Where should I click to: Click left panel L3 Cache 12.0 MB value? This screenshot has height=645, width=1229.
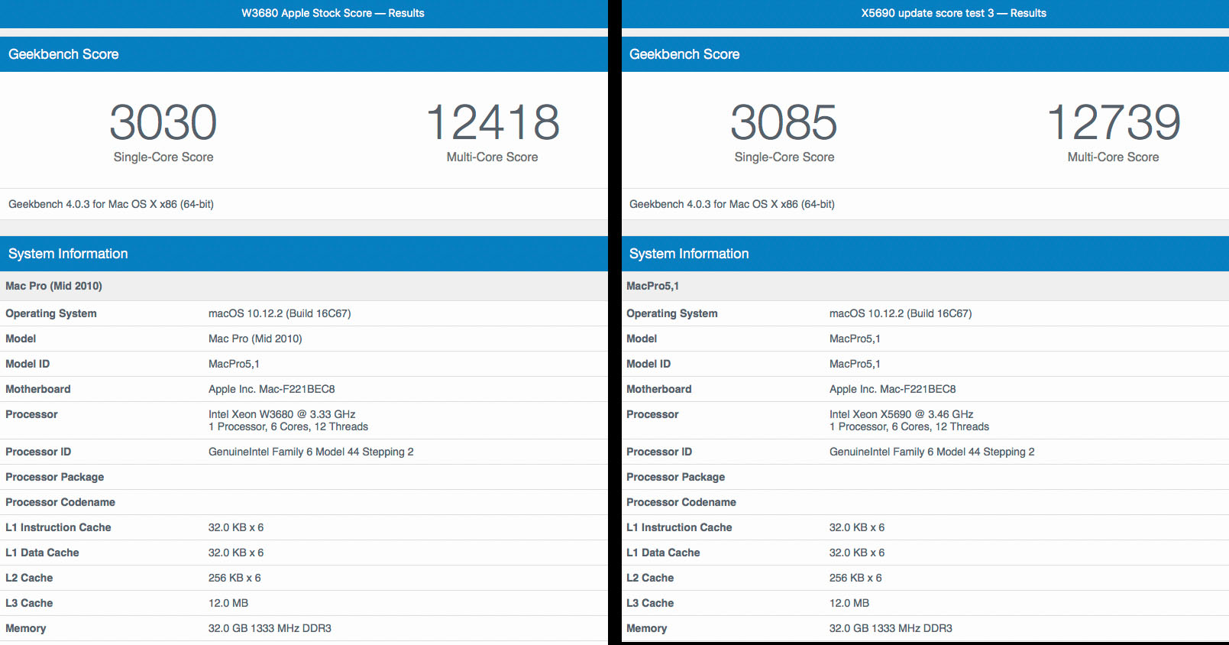click(x=228, y=603)
